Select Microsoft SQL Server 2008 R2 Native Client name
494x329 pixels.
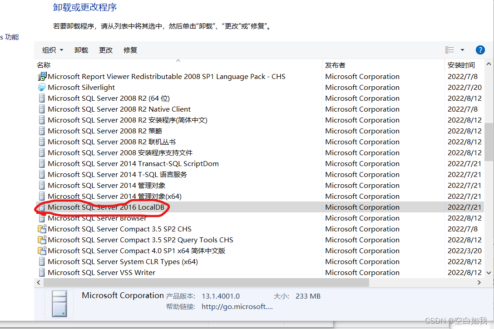(119, 109)
